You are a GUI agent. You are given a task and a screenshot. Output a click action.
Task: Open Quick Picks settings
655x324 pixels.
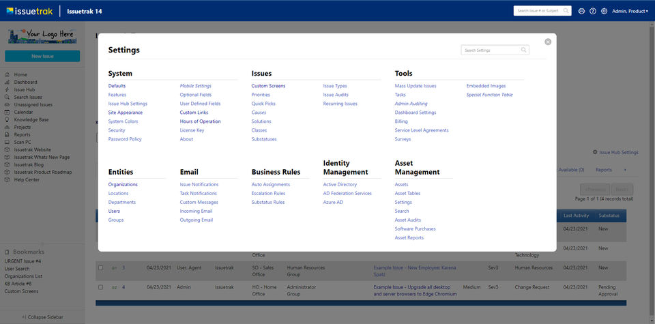coord(263,104)
